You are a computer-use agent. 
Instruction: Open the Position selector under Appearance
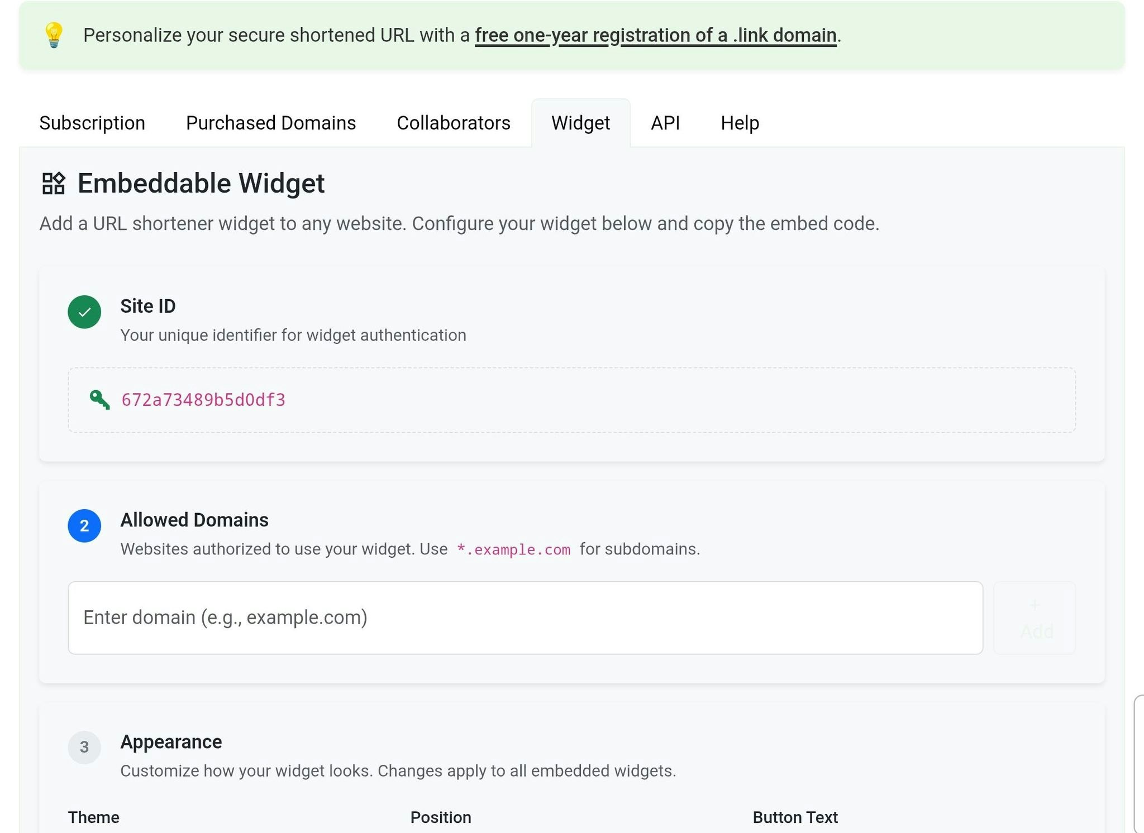[441, 817]
